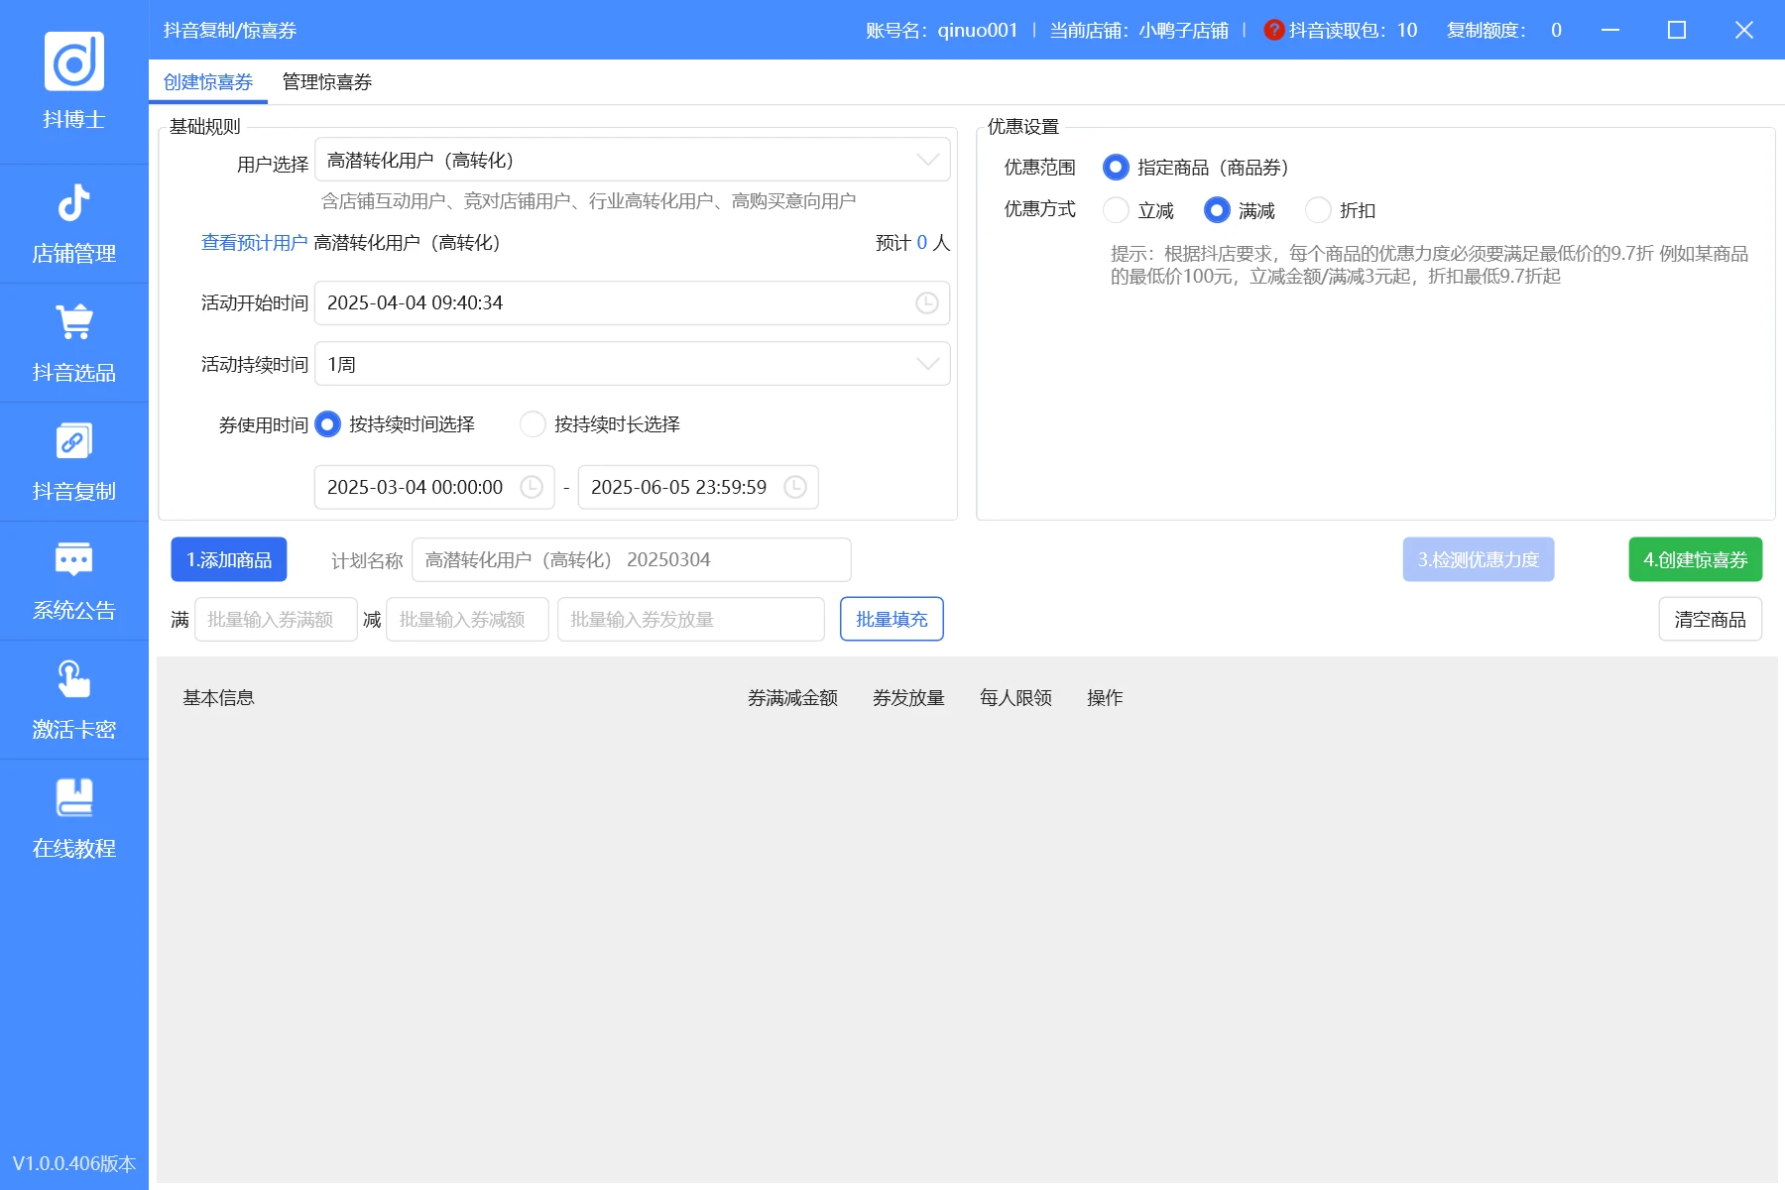Click the 当前店铺: 小鸭子店铺 text
The image size is (1785, 1190).
click(1139, 30)
